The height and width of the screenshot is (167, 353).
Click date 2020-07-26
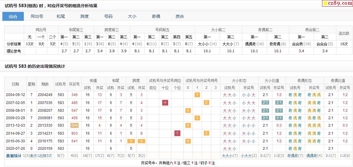(15, 148)
